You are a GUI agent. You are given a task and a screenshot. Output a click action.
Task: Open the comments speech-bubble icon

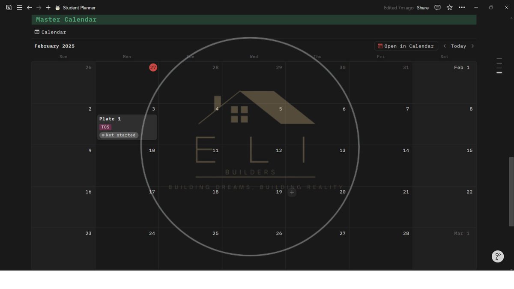[437, 8]
